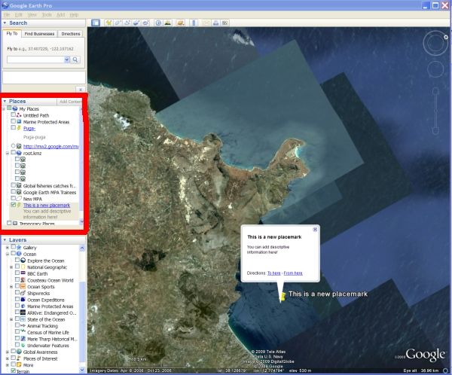The width and height of the screenshot is (452, 375).
Task: Open the Help menu
Action: click(x=74, y=15)
